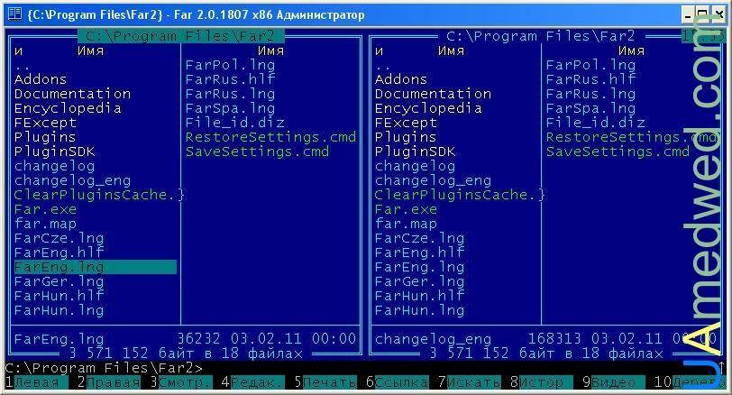
Task: Select Plugins folder in the right panel
Action: 406,137
